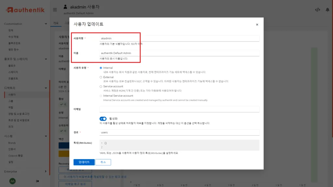The image size is (333, 187).
Task: Click the hamburger menu icon to toggle sidebar
Action: (x=55, y=9)
